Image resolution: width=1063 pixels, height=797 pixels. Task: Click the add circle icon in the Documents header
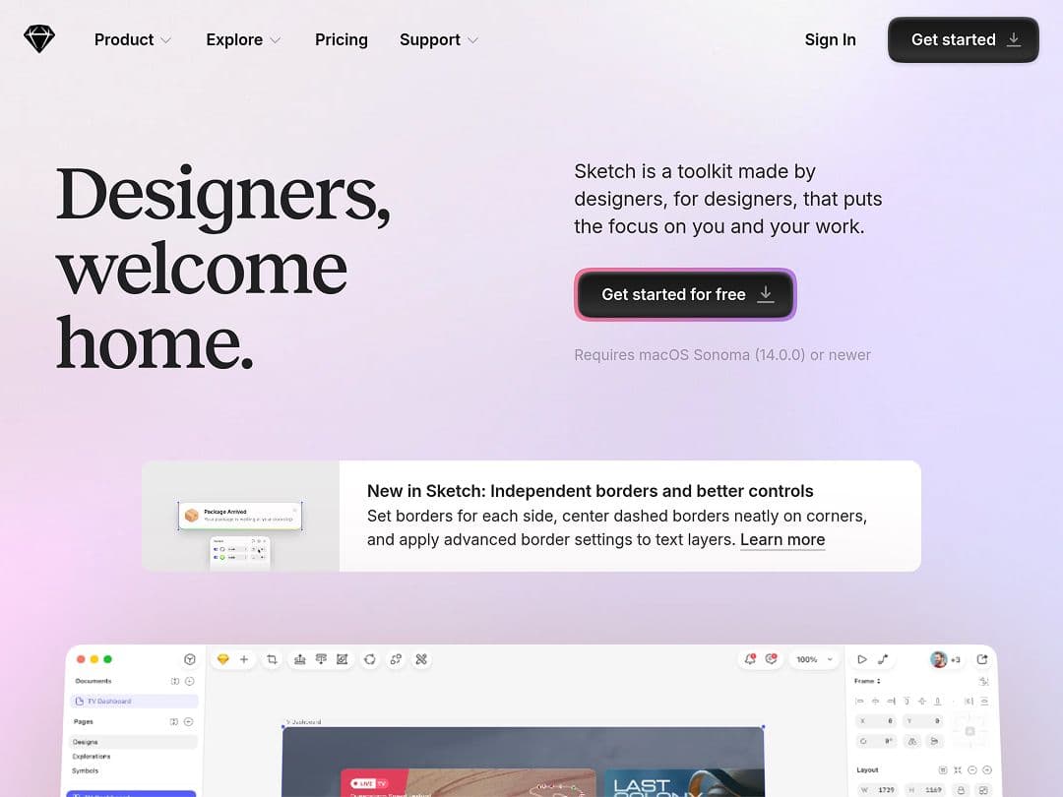pos(190,681)
